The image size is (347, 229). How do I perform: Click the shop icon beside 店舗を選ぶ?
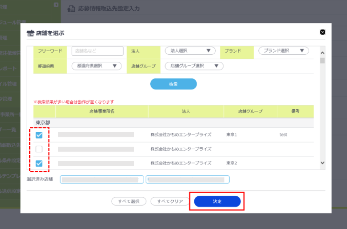click(x=30, y=33)
